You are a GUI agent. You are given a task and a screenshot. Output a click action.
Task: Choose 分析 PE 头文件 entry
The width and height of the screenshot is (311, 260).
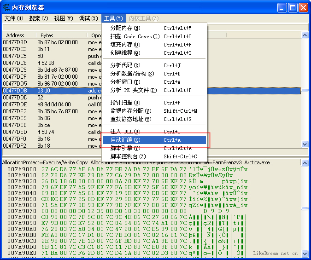pos(154,90)
